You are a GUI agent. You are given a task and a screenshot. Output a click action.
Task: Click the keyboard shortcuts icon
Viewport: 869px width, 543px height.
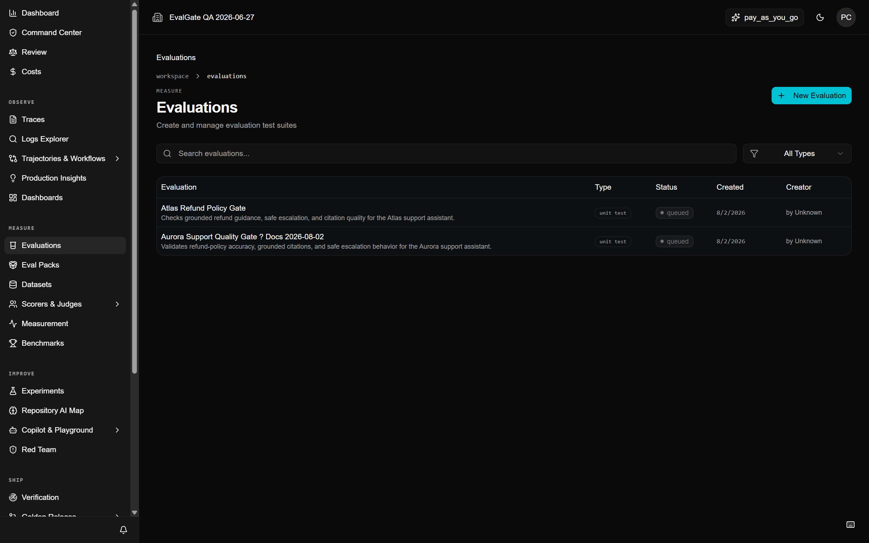(x=851, y=525)
